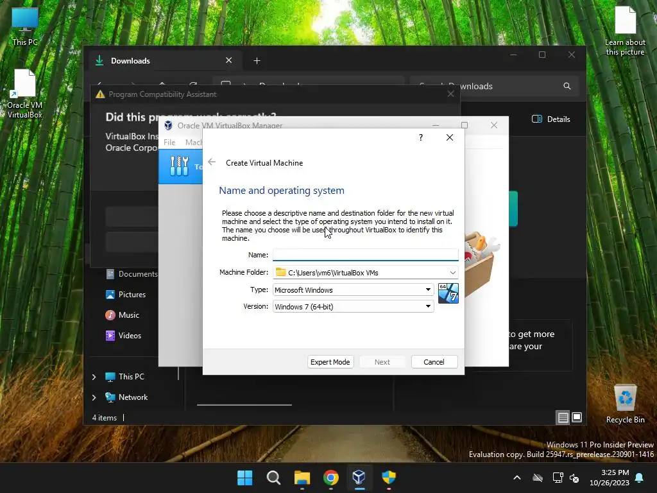The width and height of the screenshot is (657, 493).
Task: Click the Expert Mode button
Action: [x=330, y=362]
